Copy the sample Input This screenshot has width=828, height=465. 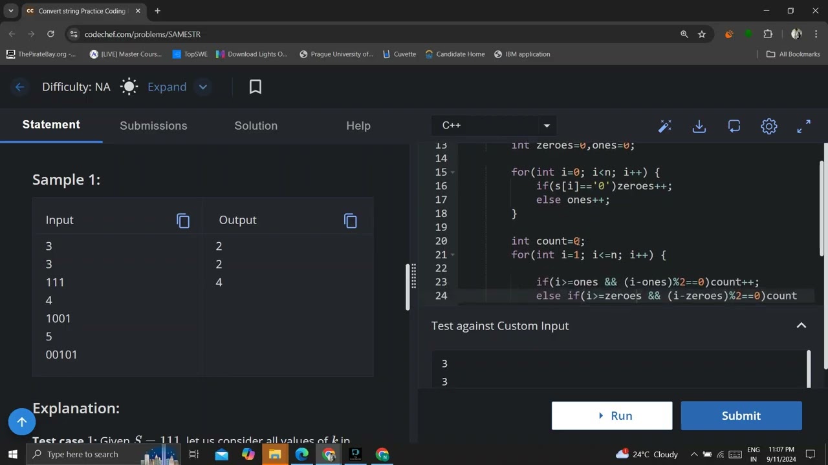(x=183, y=221)
